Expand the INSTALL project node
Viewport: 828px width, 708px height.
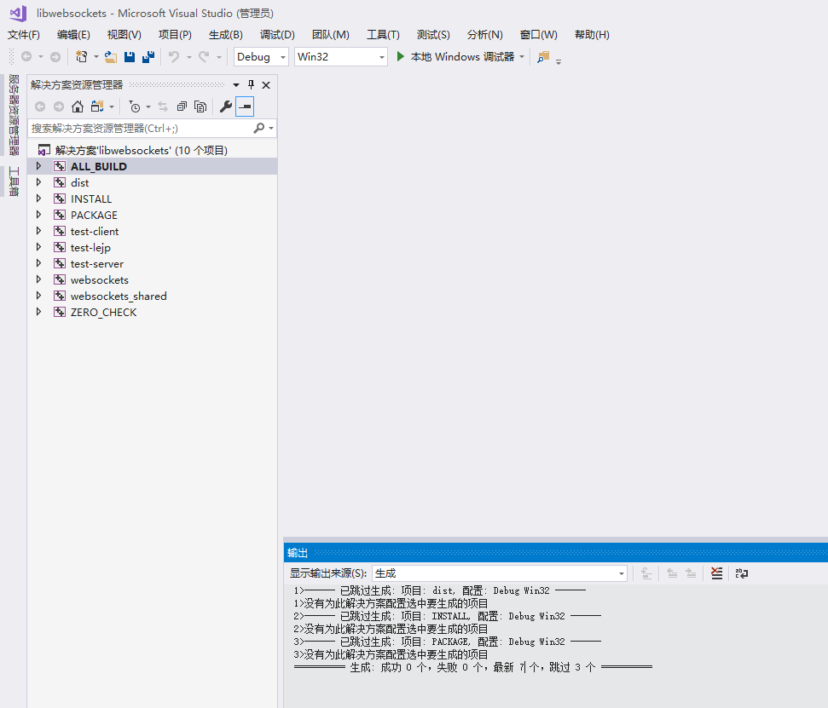[x=38, y=199]
